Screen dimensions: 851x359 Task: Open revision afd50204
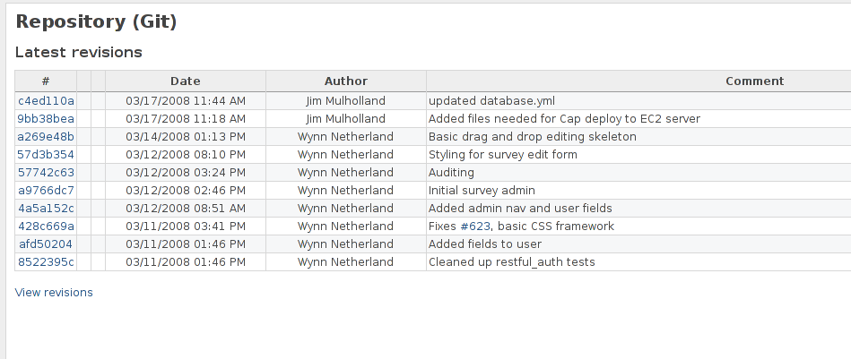(x=46, y=244)
